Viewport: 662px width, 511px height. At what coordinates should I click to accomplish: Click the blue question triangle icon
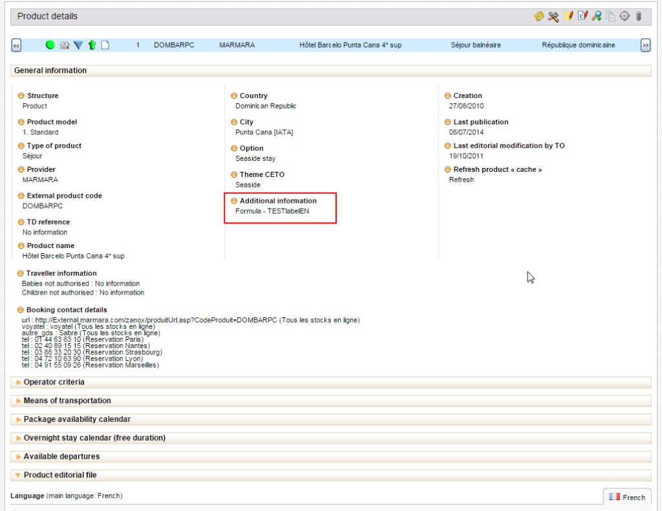coord(78,45)
